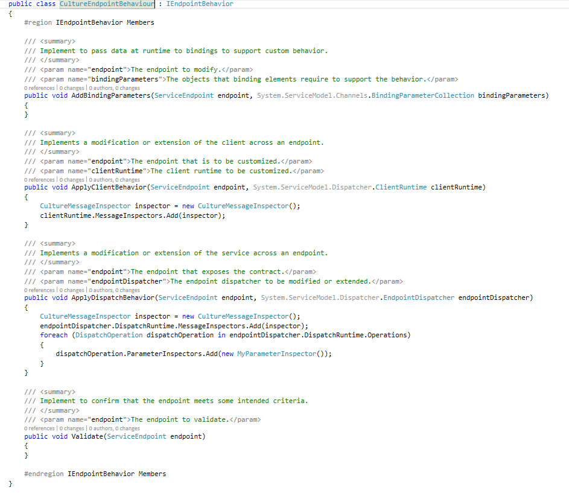Screen dimensions: 569x493
Task: Click bindingParameters argument in method signature
Action: pyautogui.click(x=511, y=95)
